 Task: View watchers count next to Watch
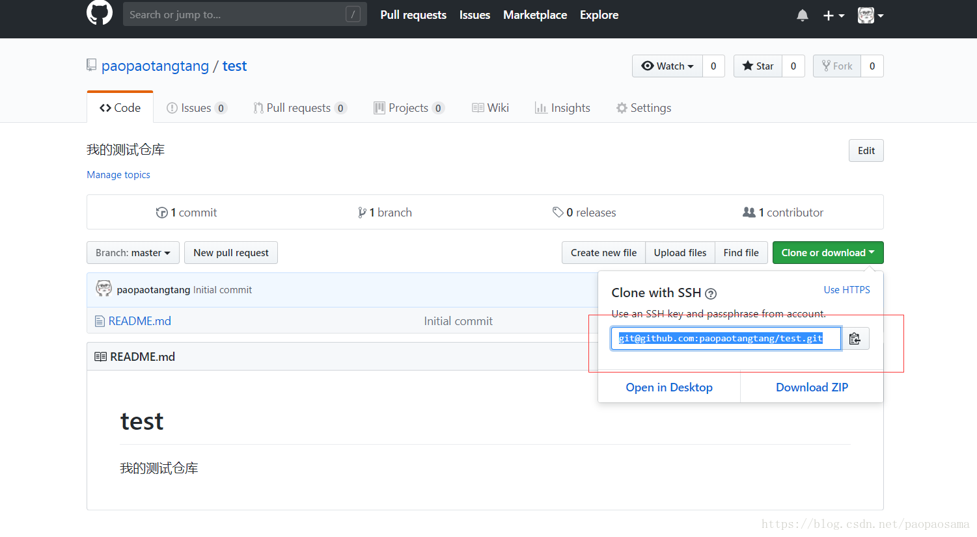tap(713, 66)
